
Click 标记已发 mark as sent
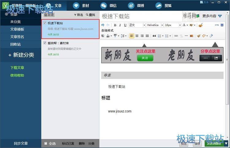tap(68, 143)
